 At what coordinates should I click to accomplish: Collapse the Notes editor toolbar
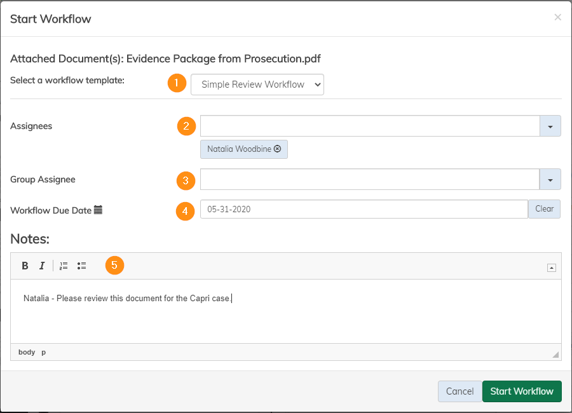pyautogui.click(x=551, y=267)
